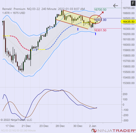Click the 17 Dec date on time axis
This screenshot has height=133, width=136.
pos(10,126)
